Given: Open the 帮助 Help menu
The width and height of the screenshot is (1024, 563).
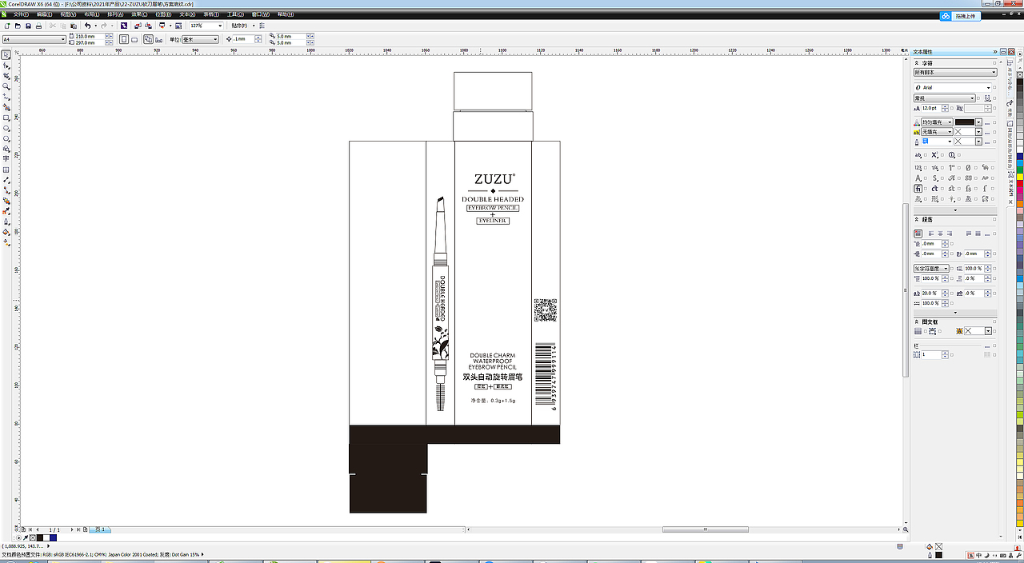Looking at the screenshot, I should [x=284, y=14].
